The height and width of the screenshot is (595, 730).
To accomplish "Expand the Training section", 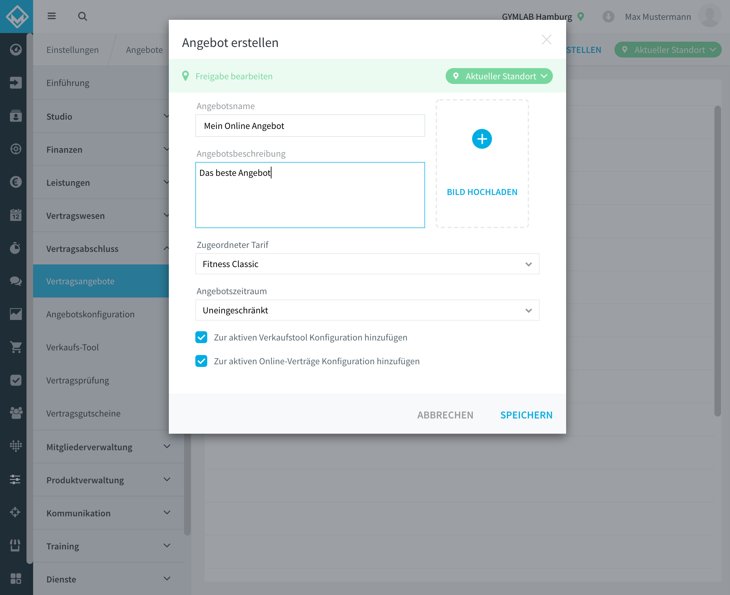I will click(x=108, y=546).
